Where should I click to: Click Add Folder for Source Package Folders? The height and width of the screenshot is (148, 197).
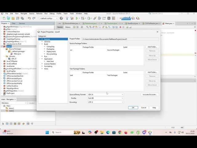[152, 47]
